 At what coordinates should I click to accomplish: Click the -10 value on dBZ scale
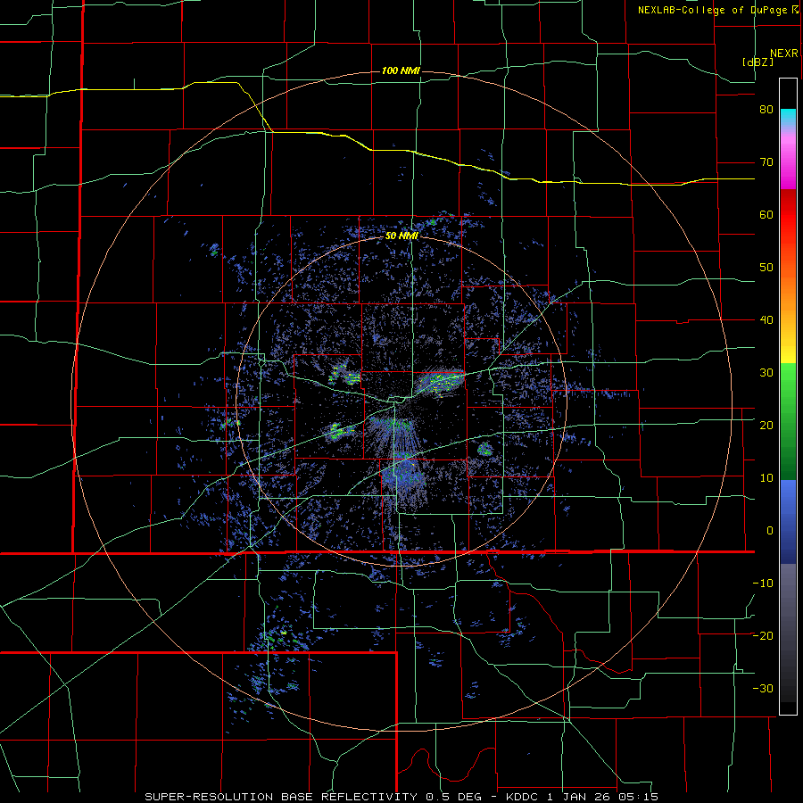click(x=763, y=584)
